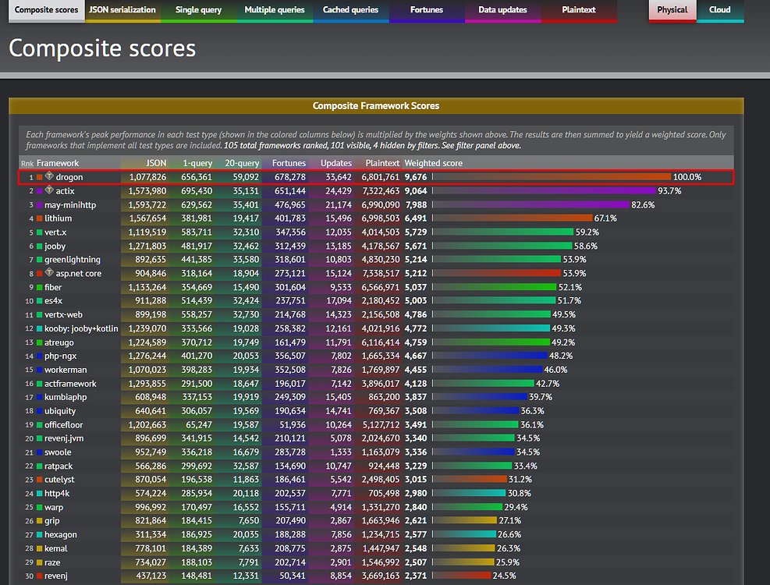View the Plaintext tab
Viewport: 770px width, 585px height.
pyautogui.click(x=579, y=10)
